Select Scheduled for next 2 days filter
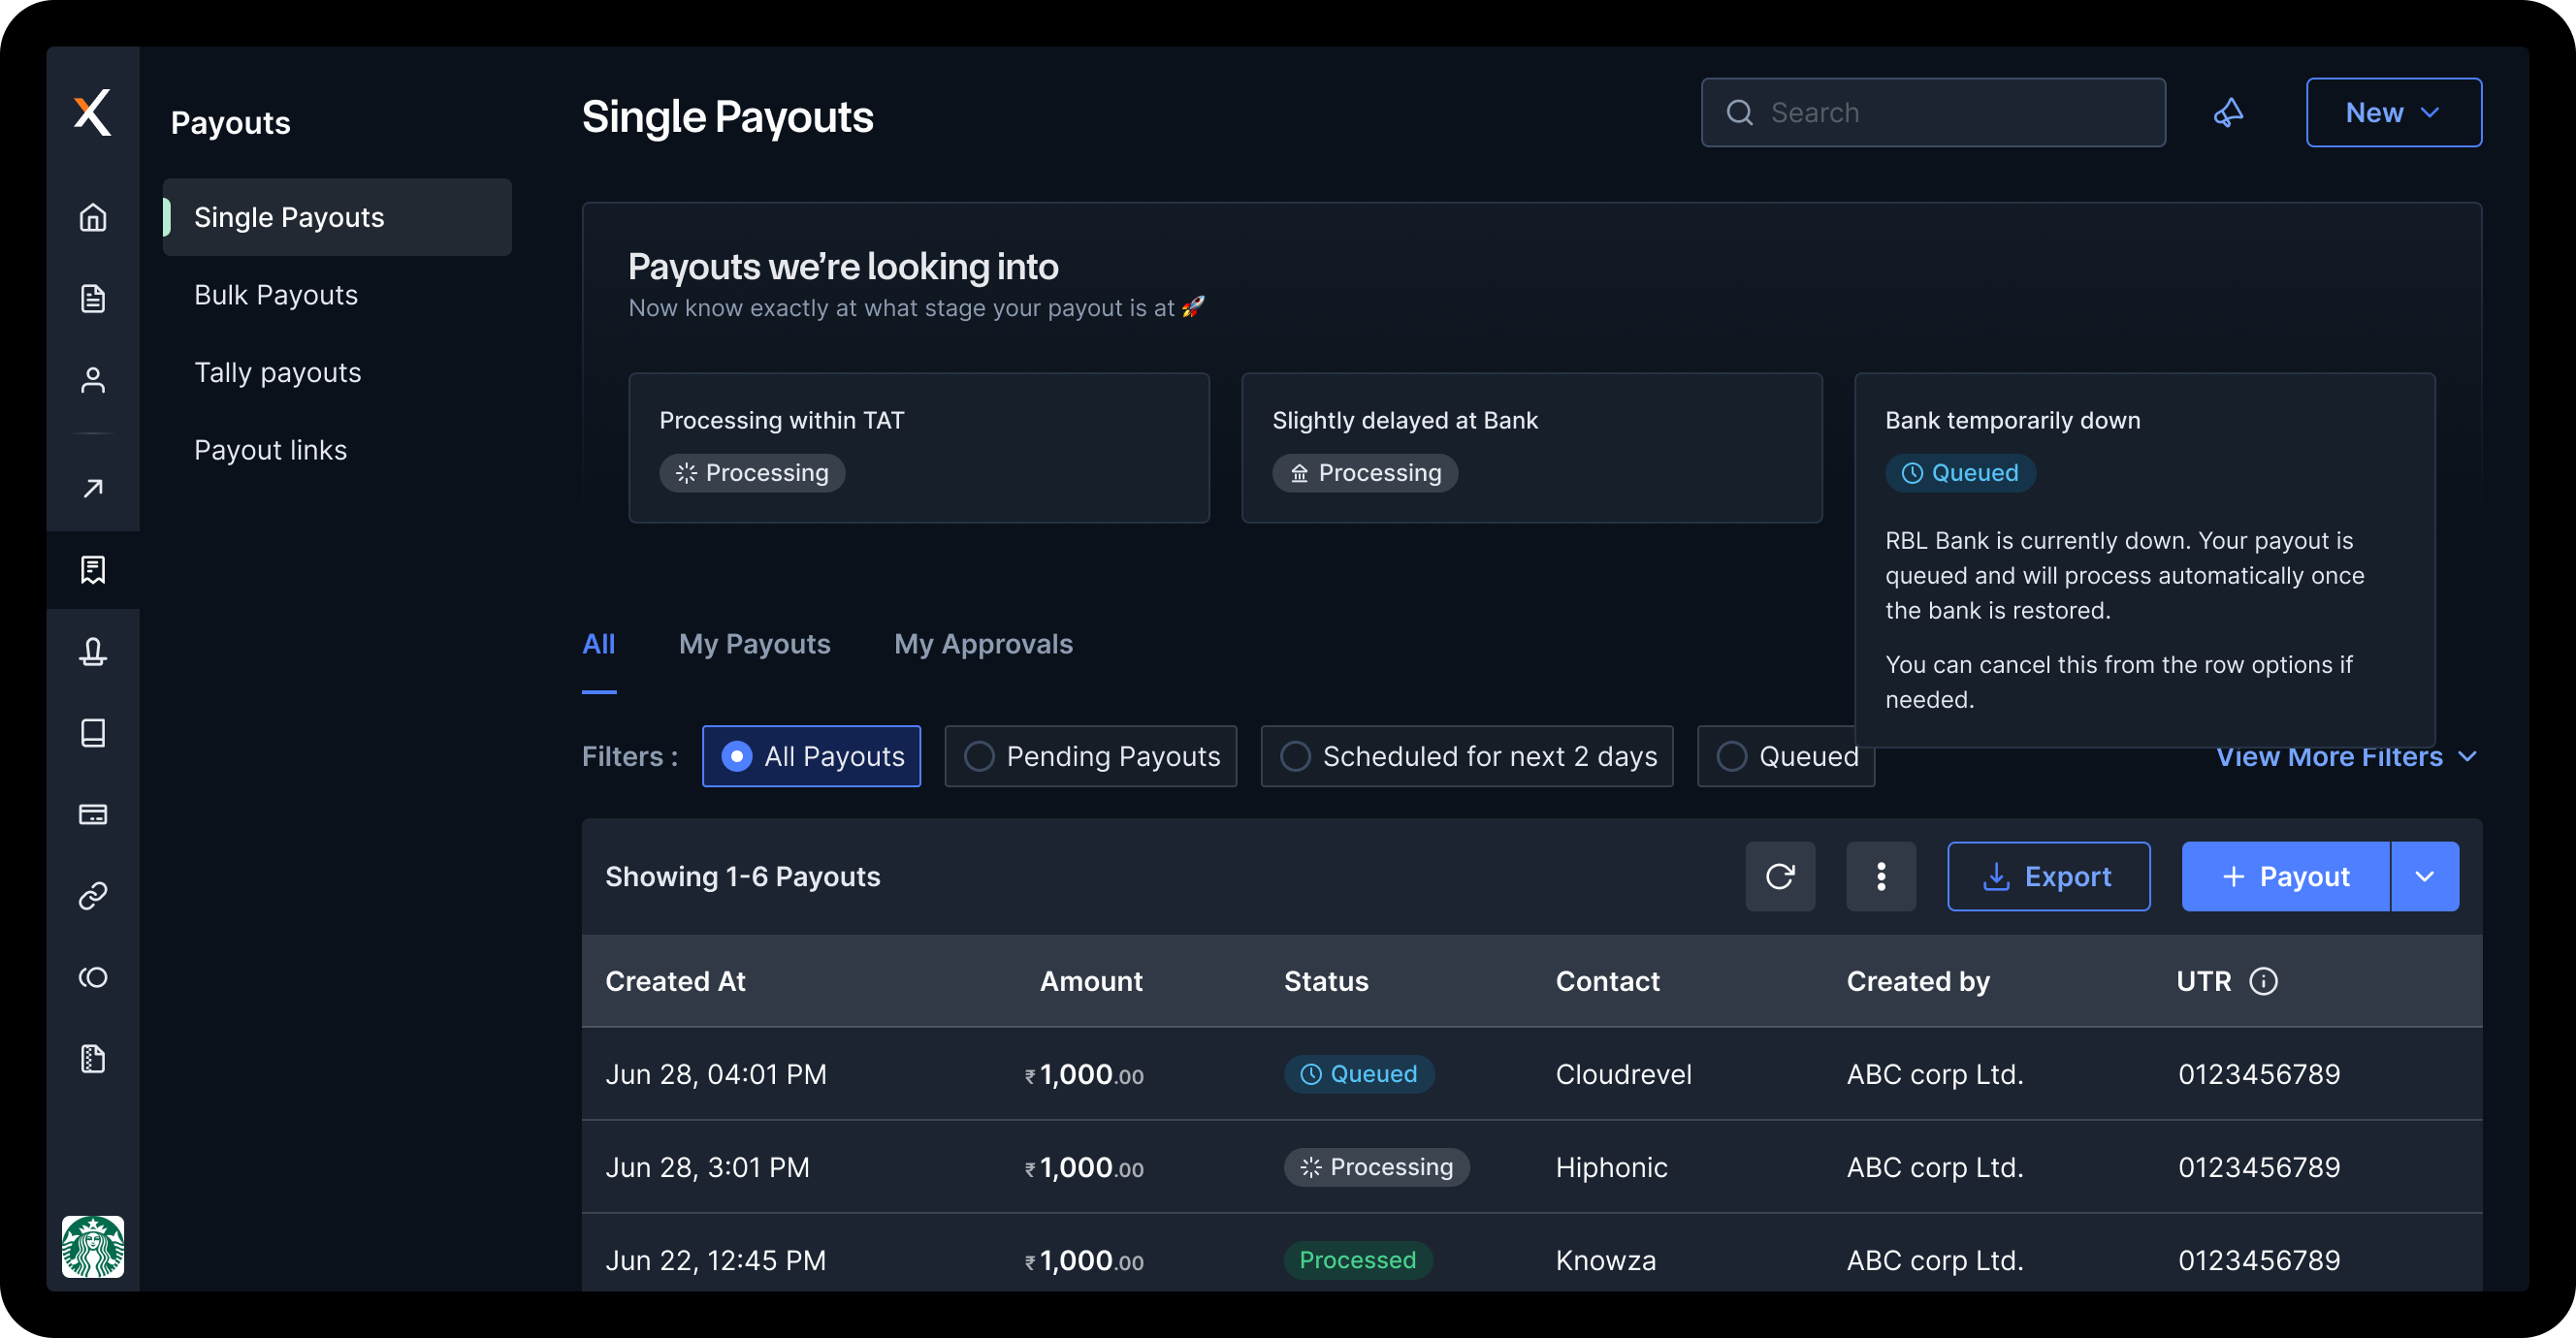Viewport: 2576px width, 1338px height. click(1466, 756)
